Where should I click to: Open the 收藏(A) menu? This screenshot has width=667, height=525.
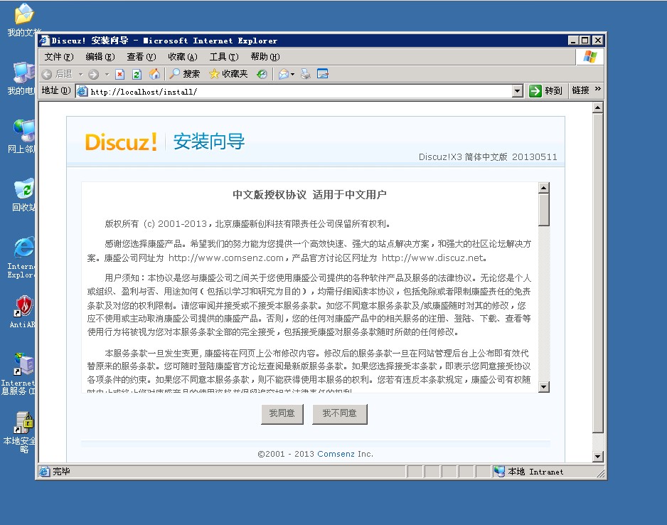click(183, 57)
